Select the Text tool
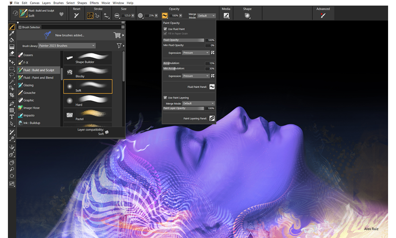Screen dimensions: 396x238 [12, 117]
